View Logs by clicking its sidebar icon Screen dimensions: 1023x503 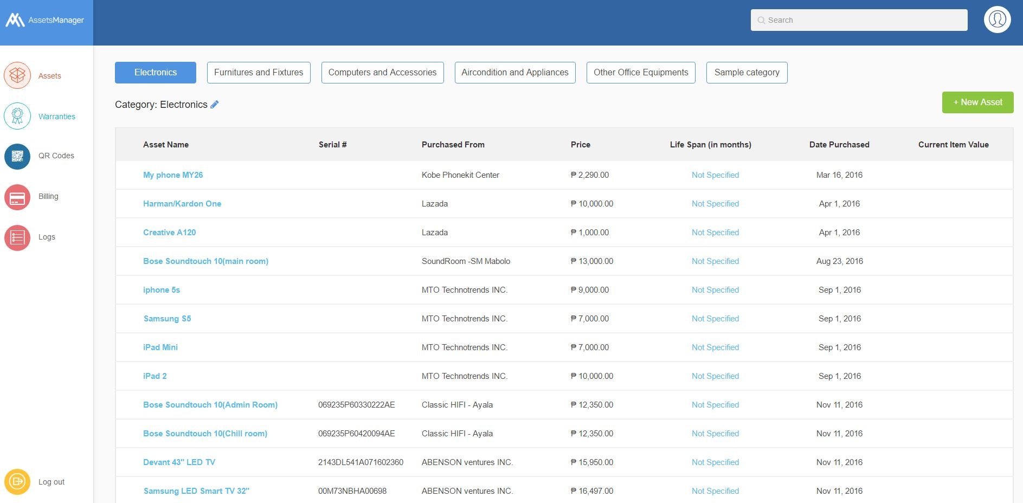point(17,237)
